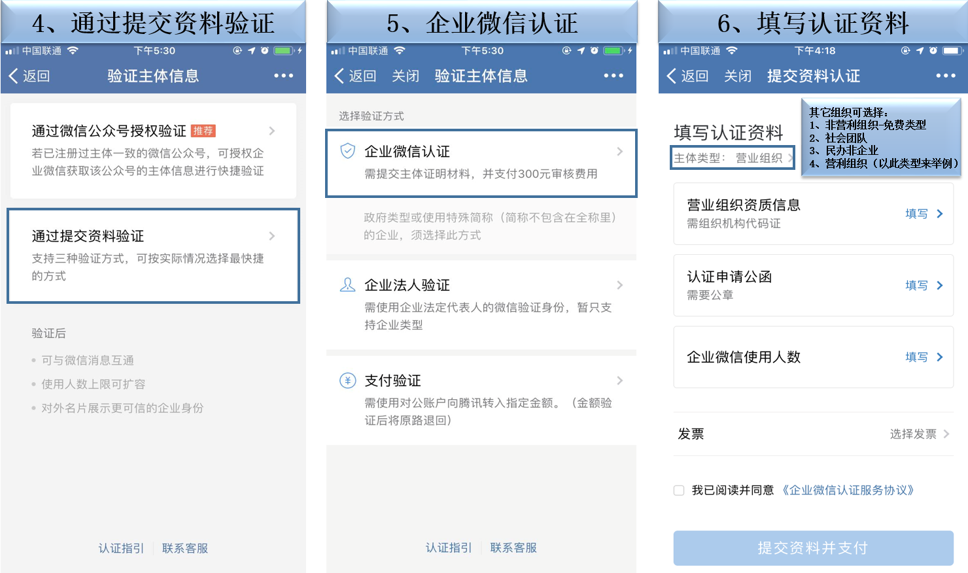Image resolution: width=968 pixels, height=573 pixels.
Task: Open 认证指引 on the step 5 screen
Action: (449, 548)
